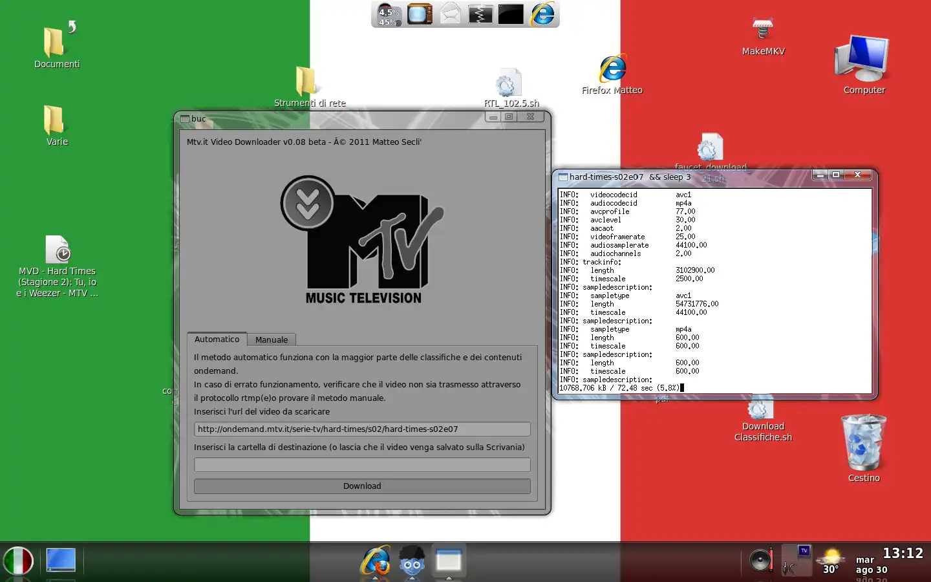
Task: Open the zigzag system monitor dock icon
Action: [x=480, y=14]
